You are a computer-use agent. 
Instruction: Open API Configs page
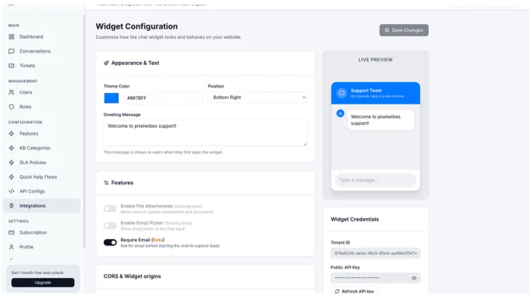pos(33,191)
